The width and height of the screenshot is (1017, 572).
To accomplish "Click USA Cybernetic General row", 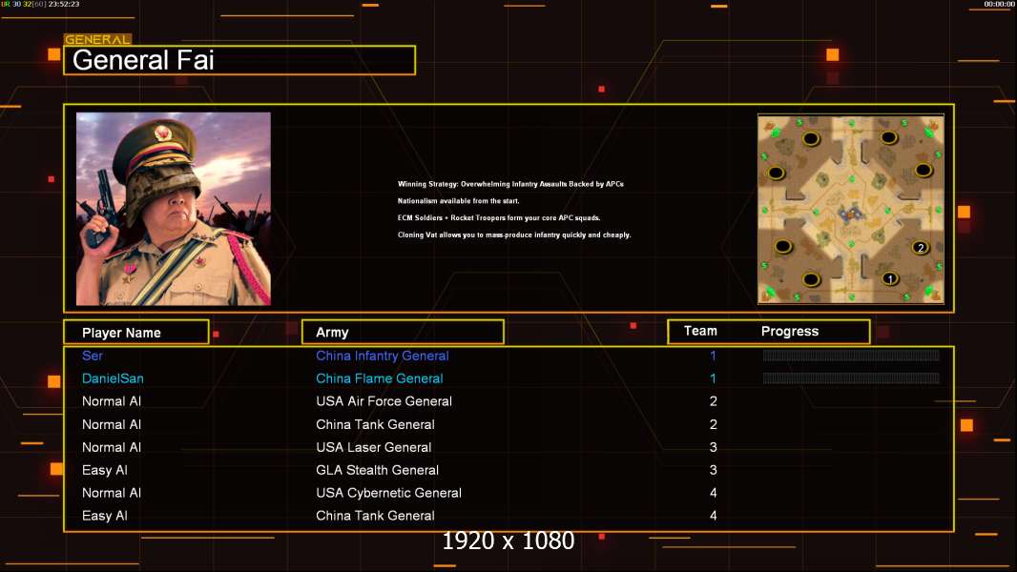I will pyautogui.click(x=388, y=493).
